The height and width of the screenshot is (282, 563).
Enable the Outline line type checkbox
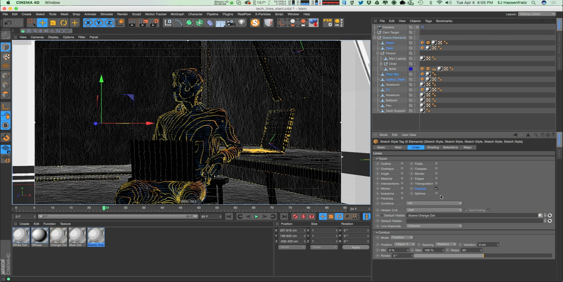[x=402, y=164]
